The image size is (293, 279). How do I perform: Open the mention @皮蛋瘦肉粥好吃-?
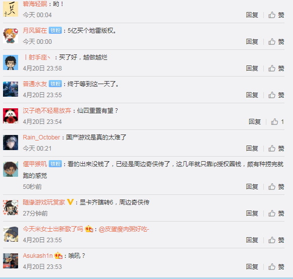pos(124,229)
